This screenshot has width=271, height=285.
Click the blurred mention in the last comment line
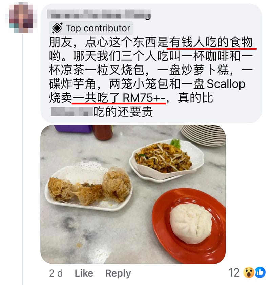pos(72,111)
